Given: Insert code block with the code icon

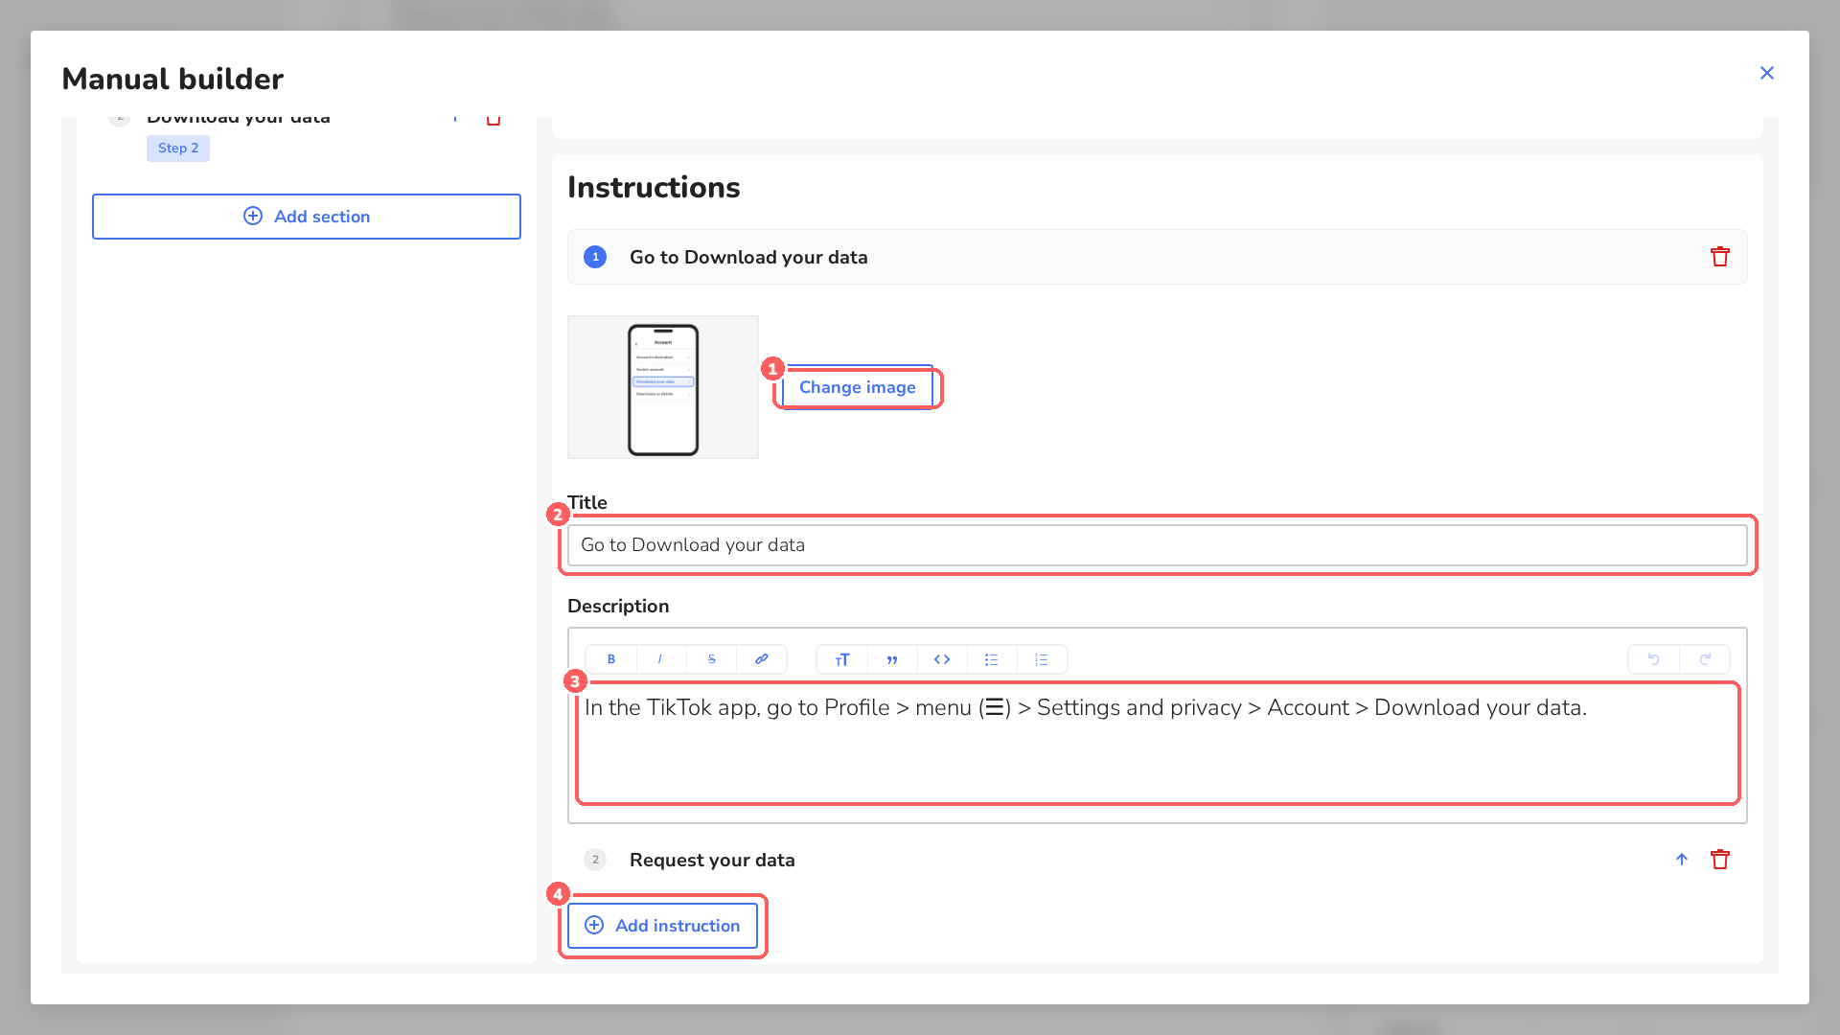Looking at the screenshot, I should coord(942,659).
